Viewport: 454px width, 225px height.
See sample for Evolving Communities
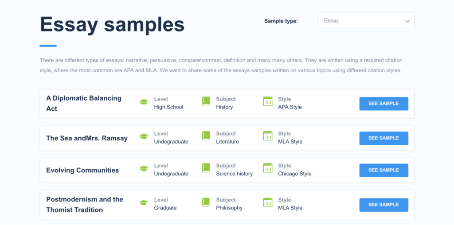pos(384,171)
